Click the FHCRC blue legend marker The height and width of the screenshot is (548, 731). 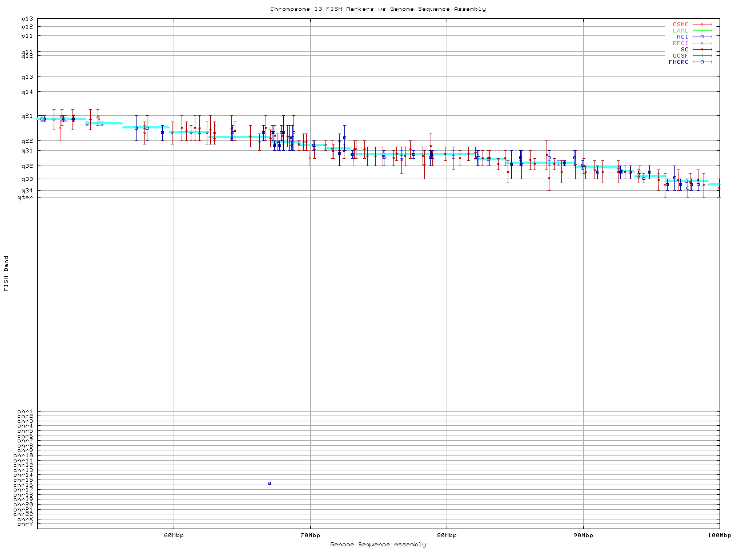[702, 62]
